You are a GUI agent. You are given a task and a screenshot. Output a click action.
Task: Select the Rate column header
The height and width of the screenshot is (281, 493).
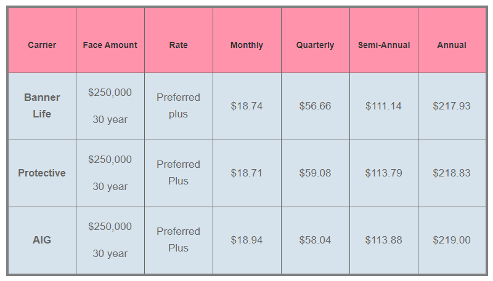tap(179, 45)
